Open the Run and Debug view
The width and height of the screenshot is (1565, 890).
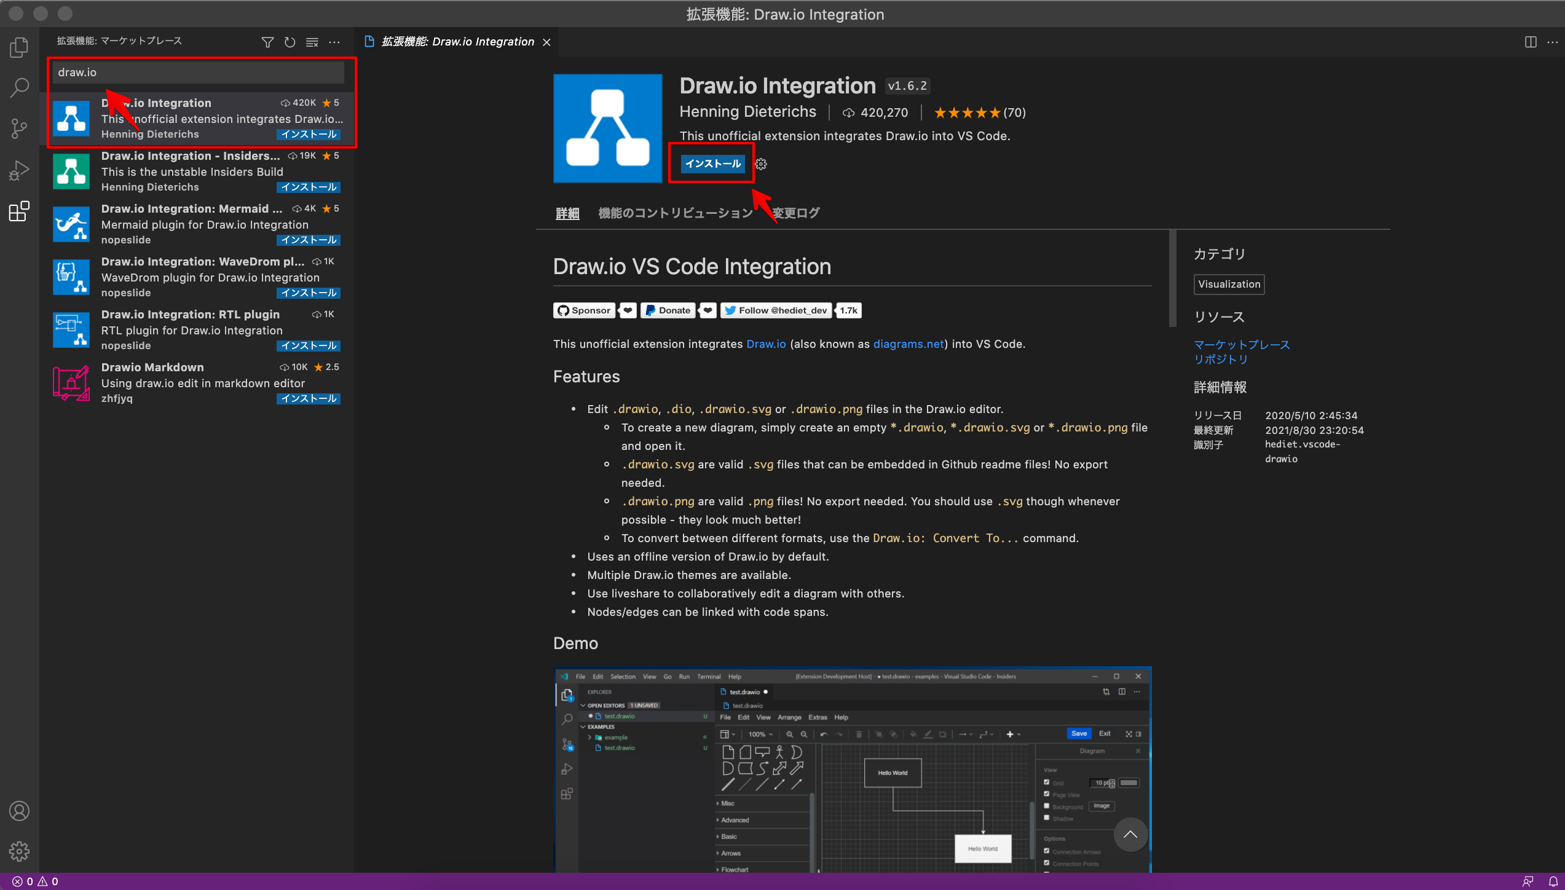[x=19, y=170]
